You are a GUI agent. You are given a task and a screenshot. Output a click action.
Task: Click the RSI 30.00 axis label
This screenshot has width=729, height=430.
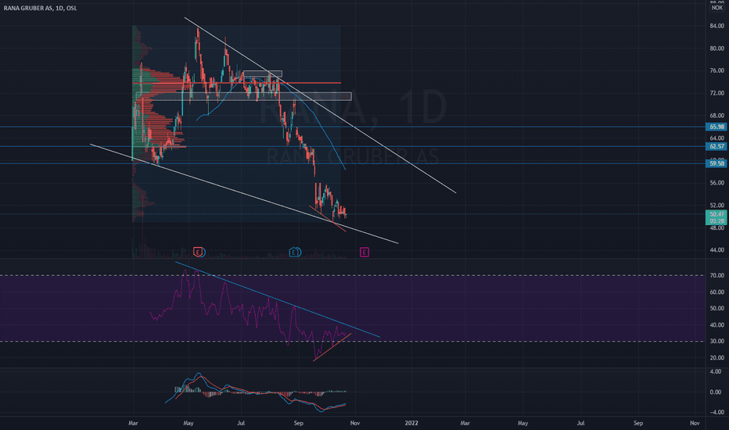pyautogui.click(x=717, y=341)
